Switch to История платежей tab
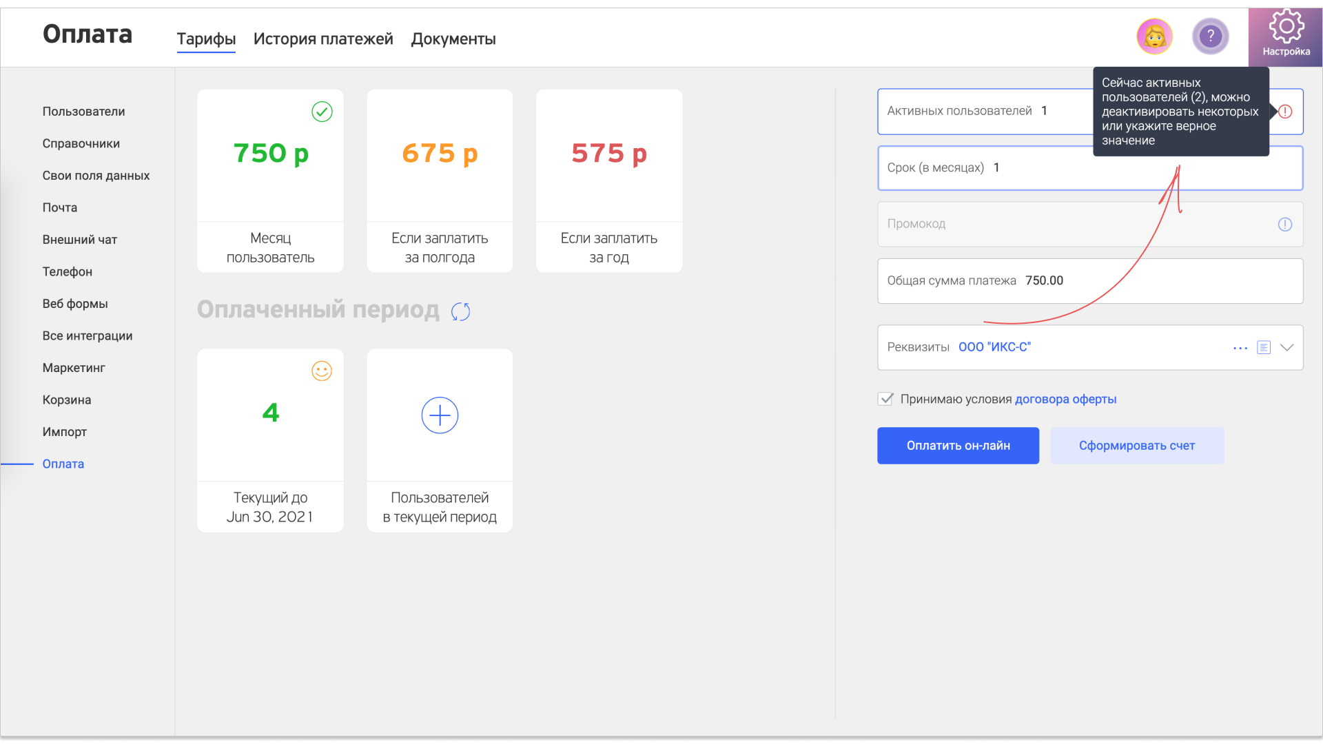The width and height of the screenshot is (1323, 744). tap(323, 39)
